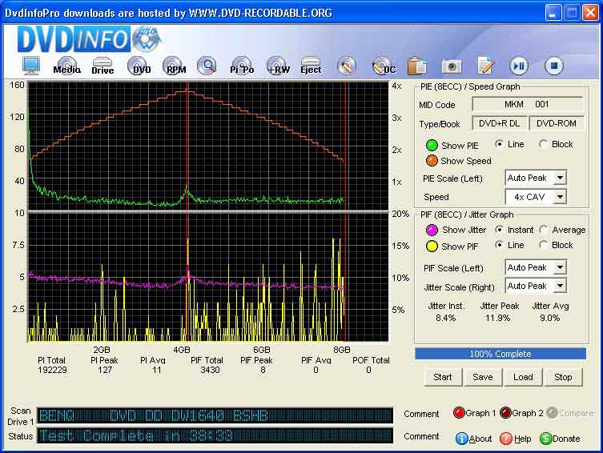Click the Eject drive icon

311,66
